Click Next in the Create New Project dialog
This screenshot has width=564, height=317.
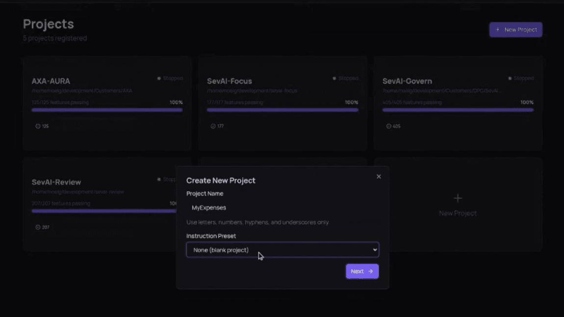pyautogui.click(x=362, y=271)
